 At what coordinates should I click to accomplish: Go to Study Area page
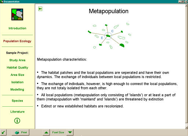pos(17,60)
